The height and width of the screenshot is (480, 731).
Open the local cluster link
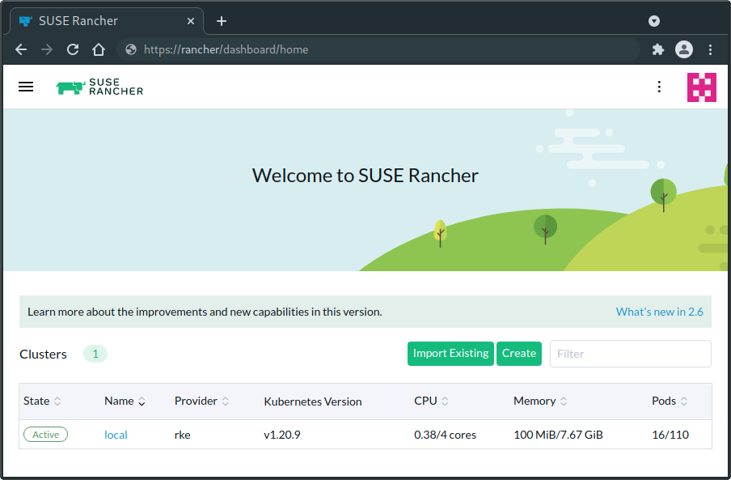click(x=116, y=435)
